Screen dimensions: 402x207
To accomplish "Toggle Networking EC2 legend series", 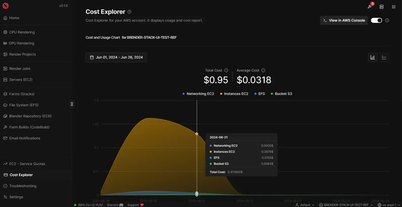I will (198, 94).
